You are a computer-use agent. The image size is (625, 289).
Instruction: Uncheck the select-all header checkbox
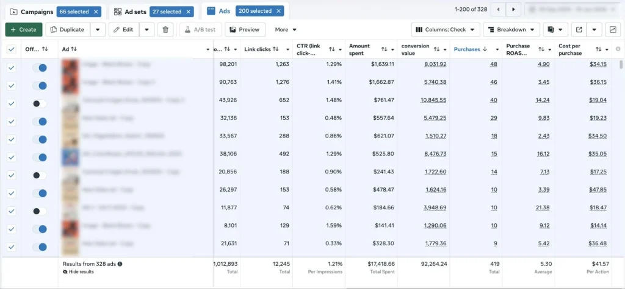click(11, 49)
